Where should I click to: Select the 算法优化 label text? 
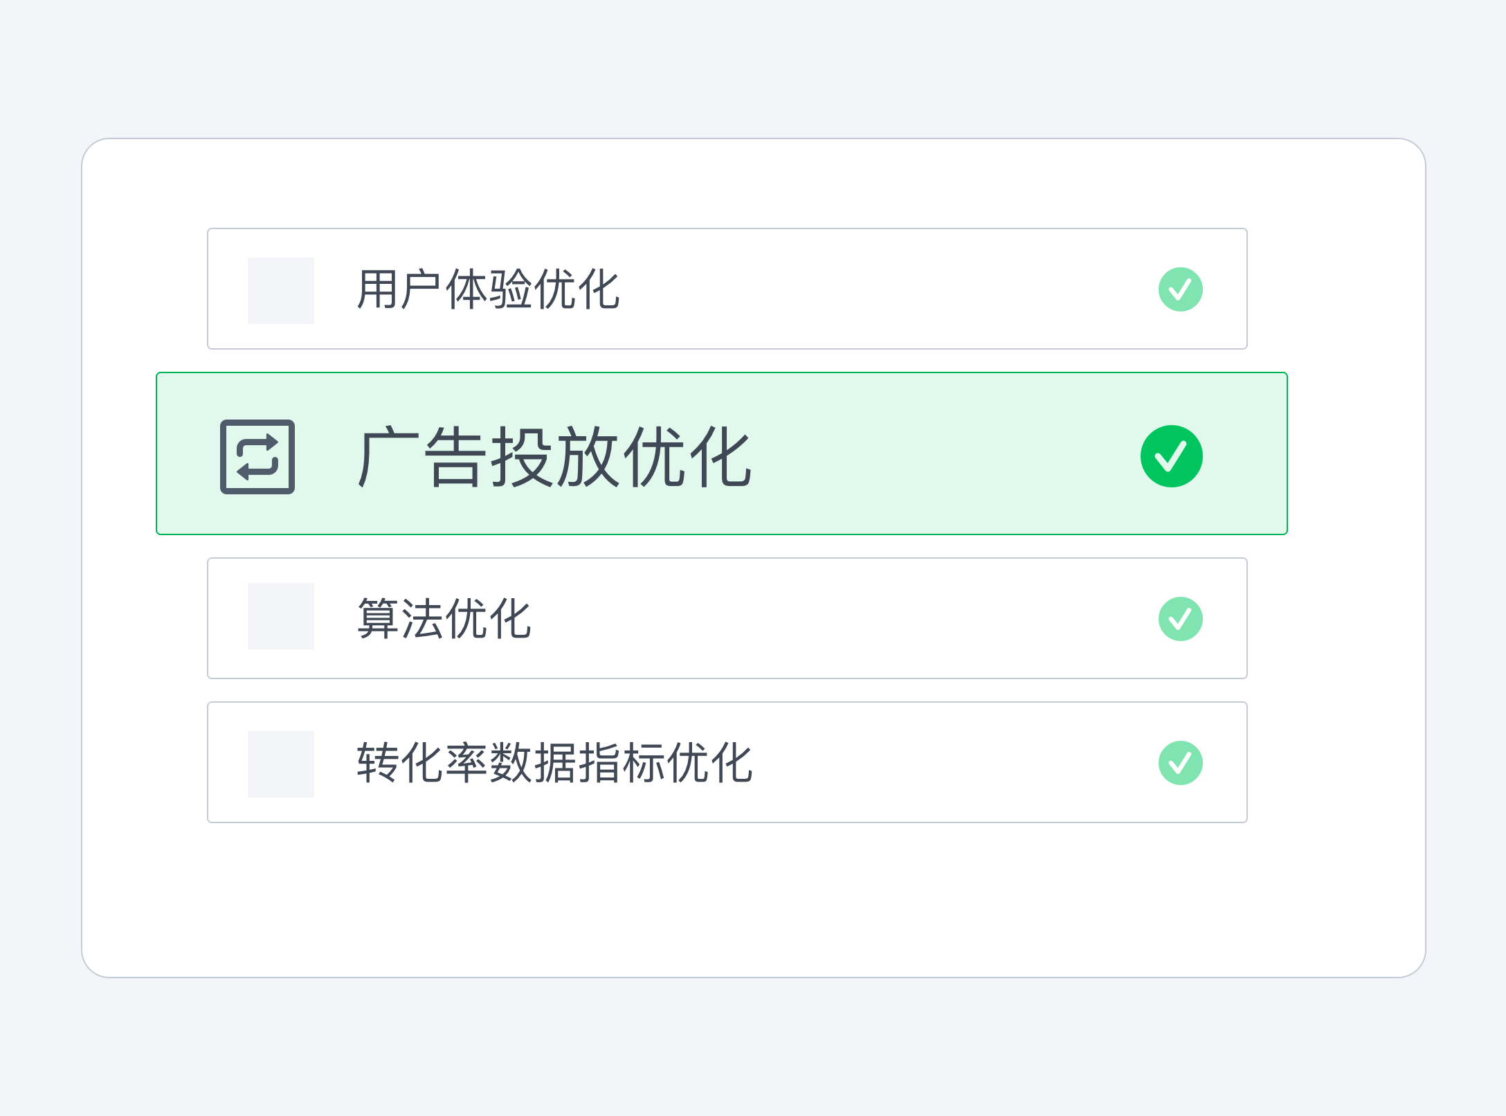tap(444, 619)
